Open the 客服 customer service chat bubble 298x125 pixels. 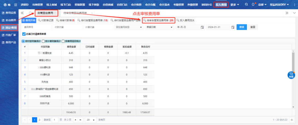pyautogui.click(x=291, y=75)
